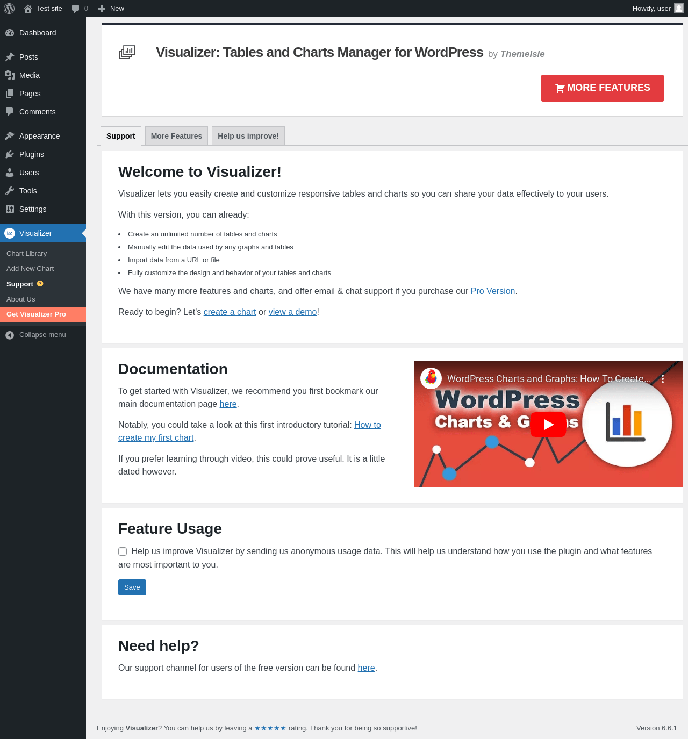Click the Tools wrench icon

click(x=10, y=191)
